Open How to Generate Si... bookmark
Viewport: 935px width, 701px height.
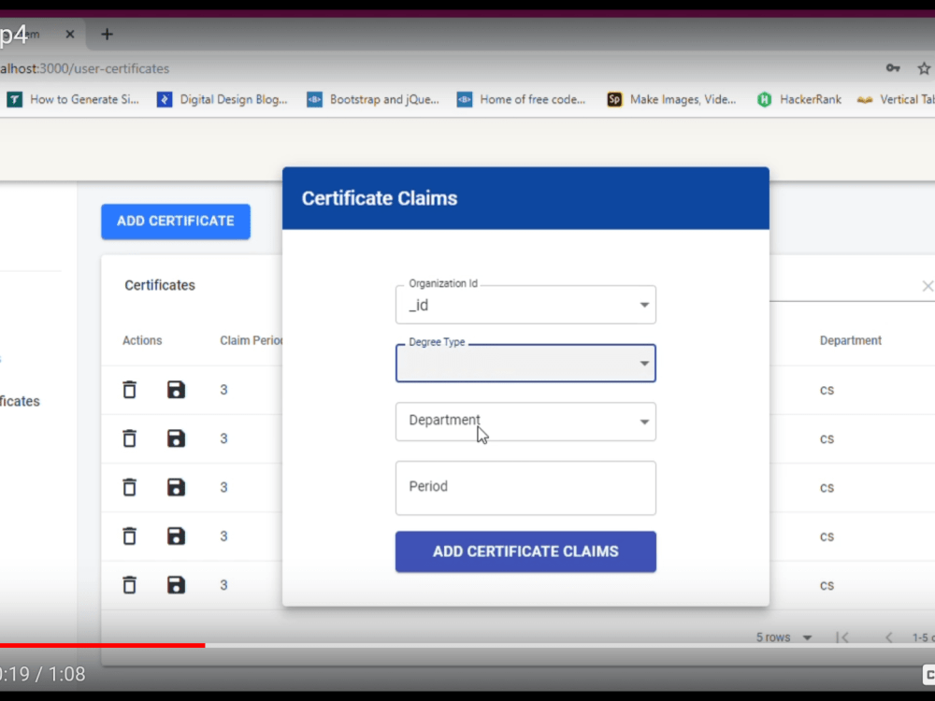[73, 100]
